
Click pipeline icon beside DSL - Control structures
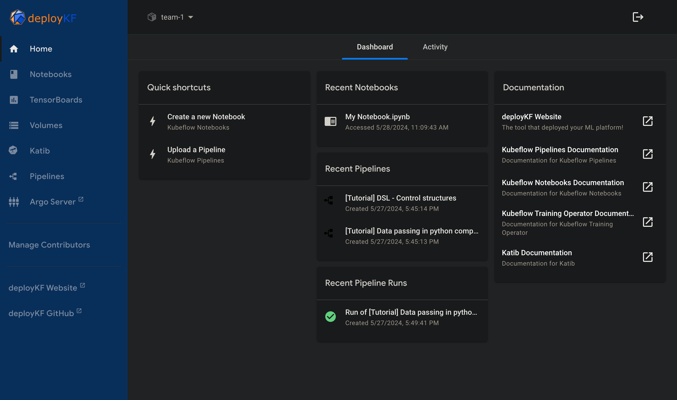coord(329,200)
